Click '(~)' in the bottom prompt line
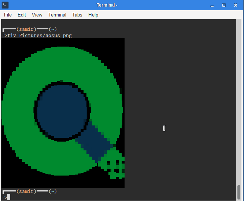Screen dimensions: 244x201 click(52, 191)
